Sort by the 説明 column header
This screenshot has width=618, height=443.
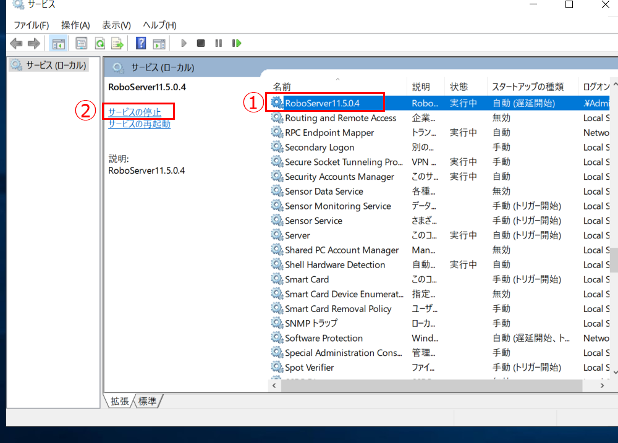pyautogui.click(x=425, y=86)
